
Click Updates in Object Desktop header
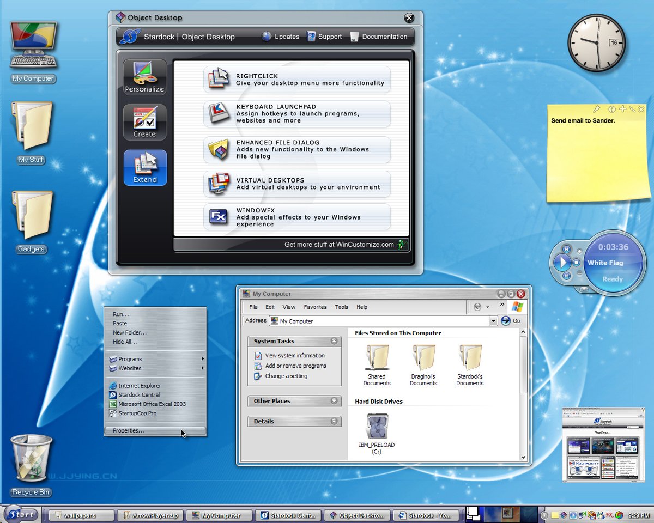click(x=280, y=37)
